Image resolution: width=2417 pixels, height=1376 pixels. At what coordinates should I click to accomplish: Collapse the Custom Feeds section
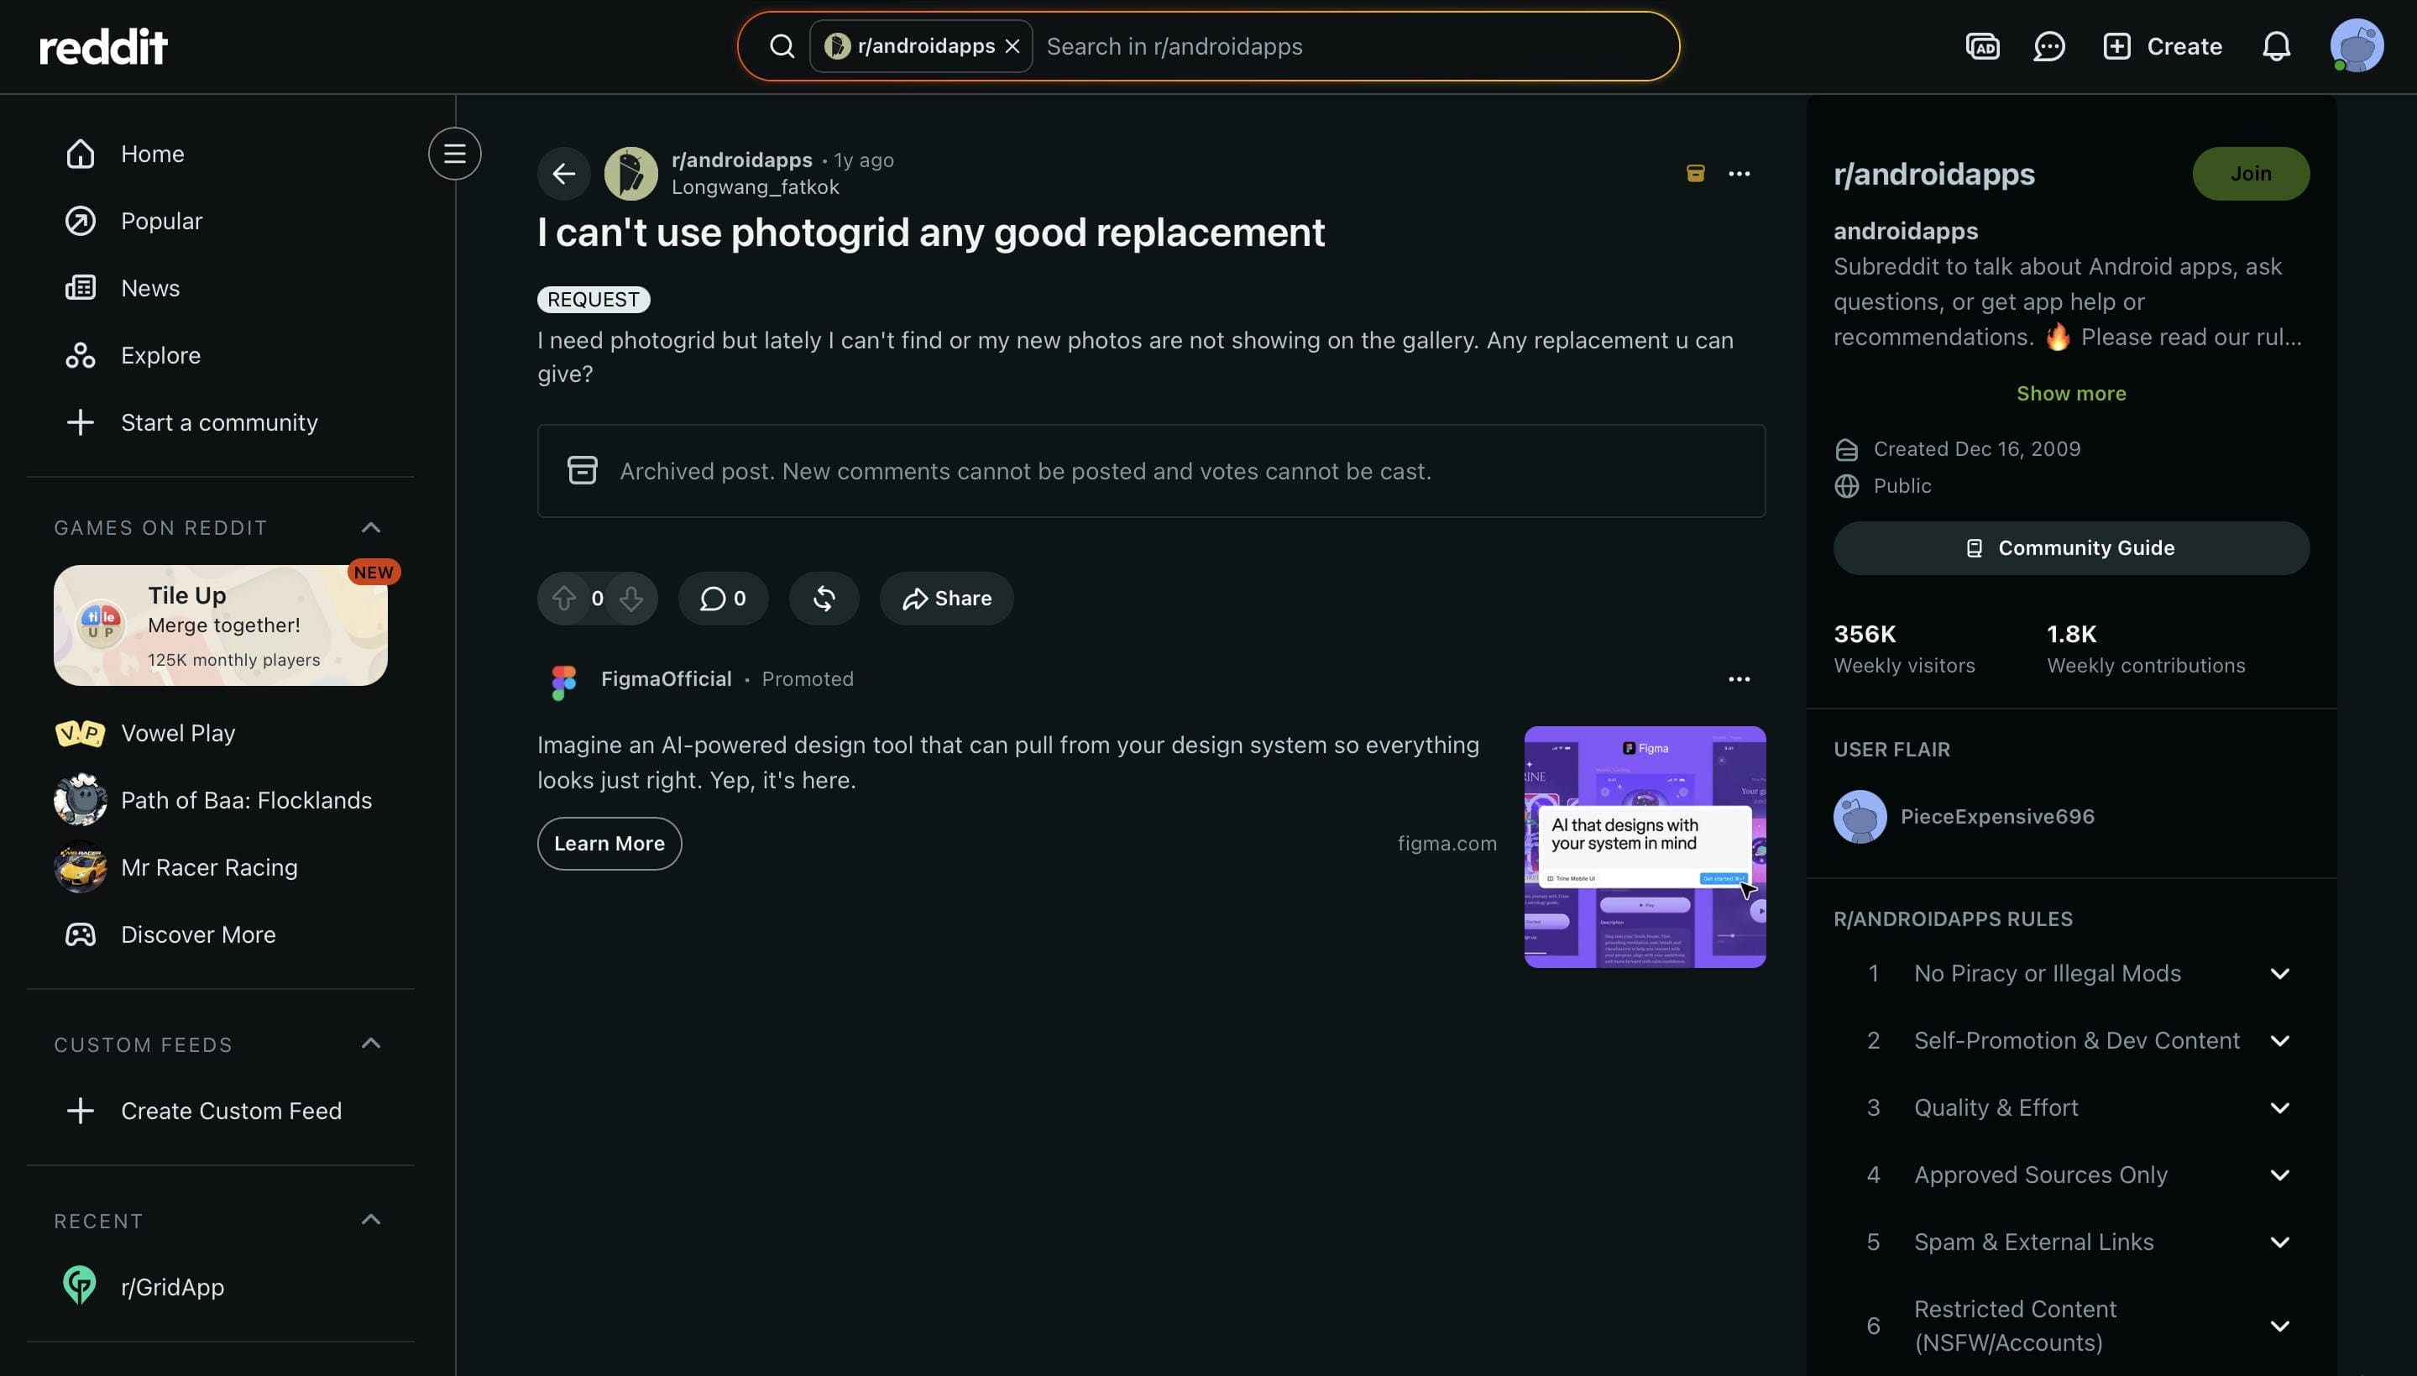coord(371,1044)
